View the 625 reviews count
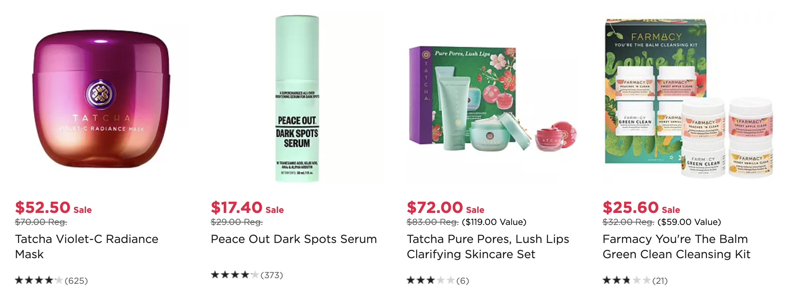Image resolution: width=789 pixels, height=293 pixels. [76, 281]
